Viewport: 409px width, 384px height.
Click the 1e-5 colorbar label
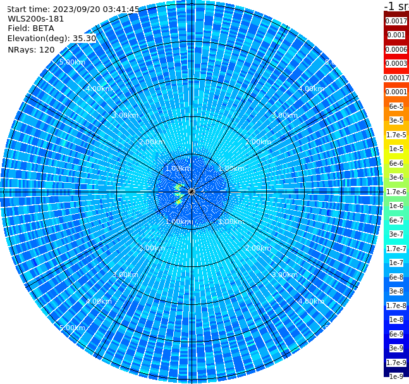[x=396, y=149]
